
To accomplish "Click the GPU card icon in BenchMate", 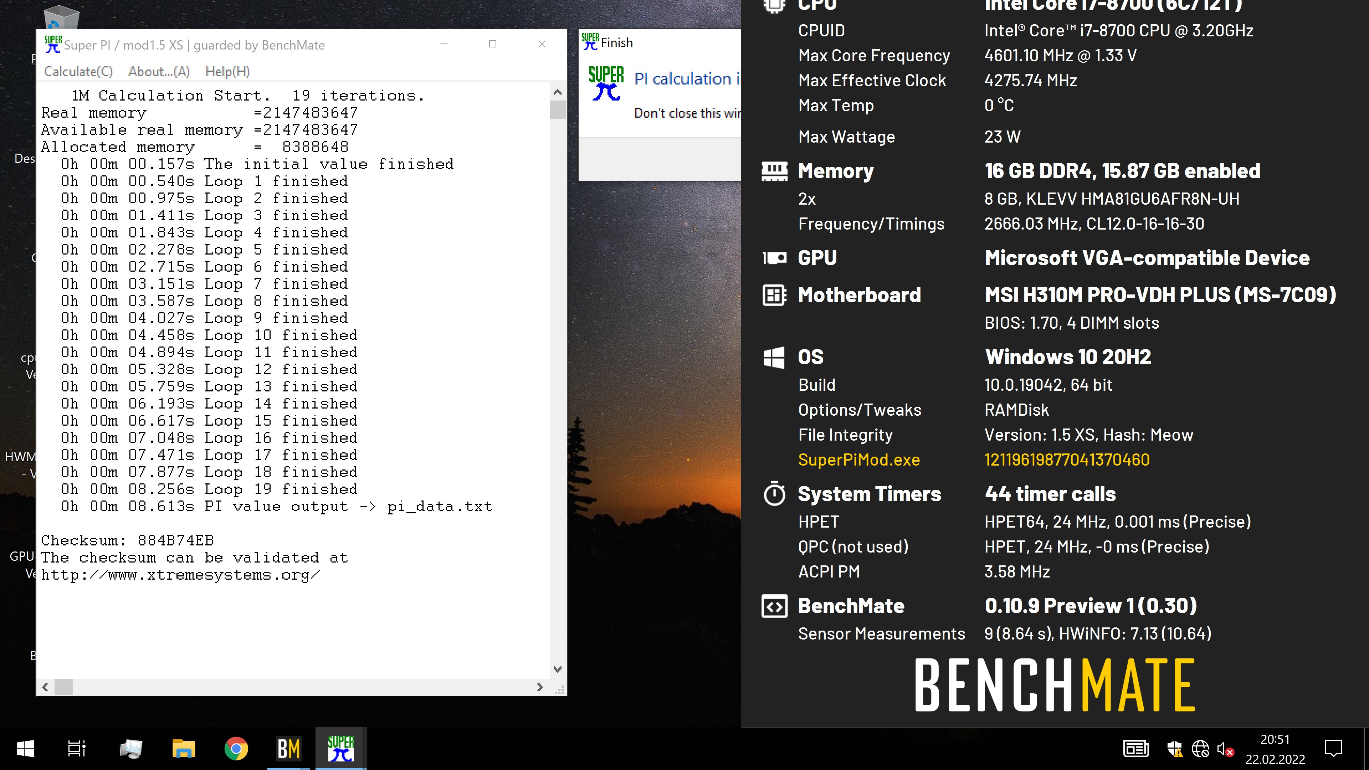I will 774,258.
